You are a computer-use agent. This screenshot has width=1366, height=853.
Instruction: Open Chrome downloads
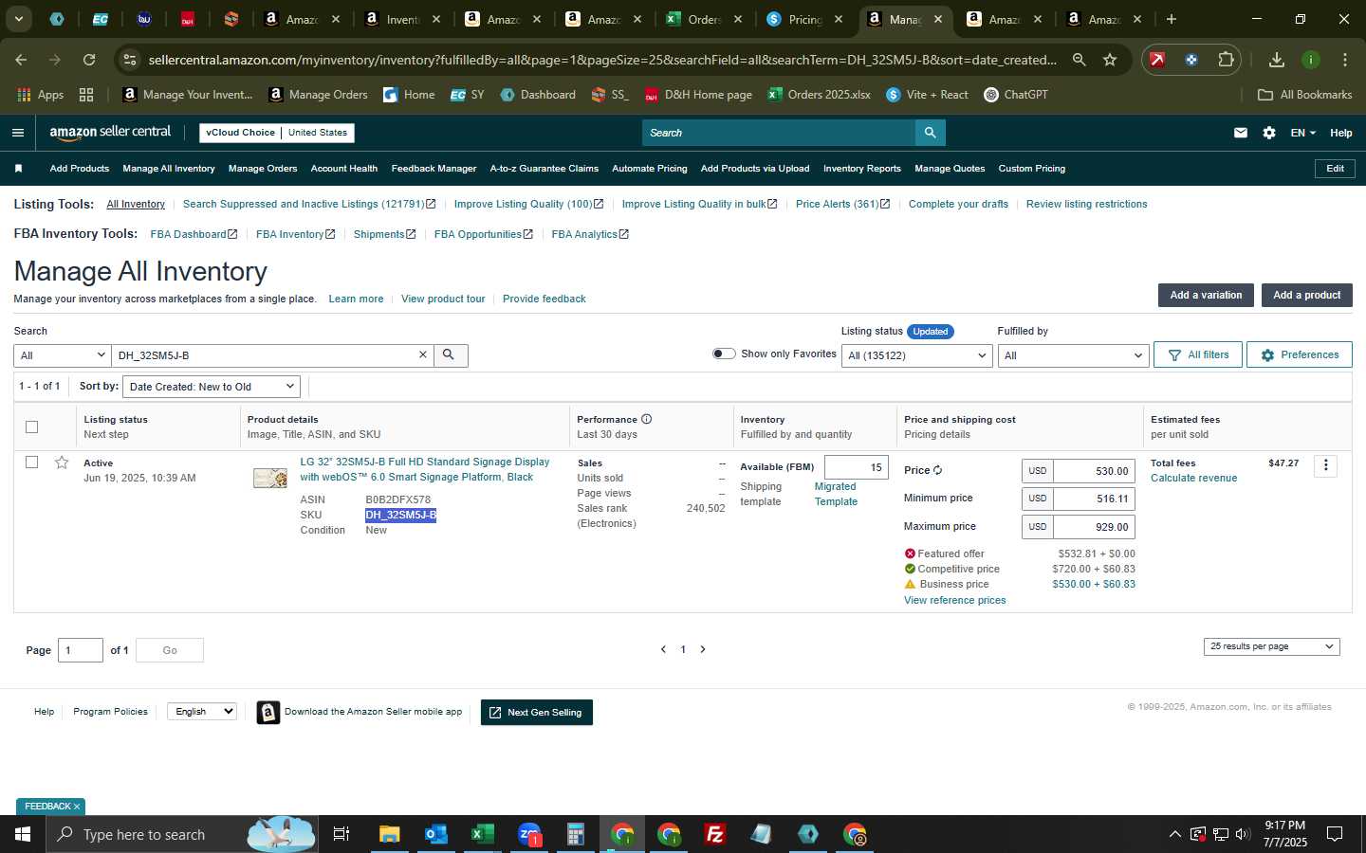[x=1277, y=60]
